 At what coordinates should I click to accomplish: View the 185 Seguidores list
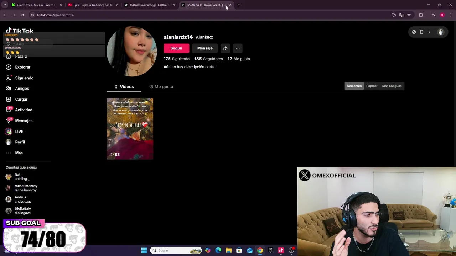coord(208,59)
